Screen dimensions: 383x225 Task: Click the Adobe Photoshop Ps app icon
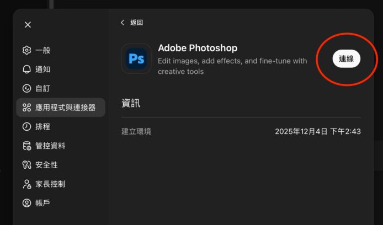pos(136,58)
